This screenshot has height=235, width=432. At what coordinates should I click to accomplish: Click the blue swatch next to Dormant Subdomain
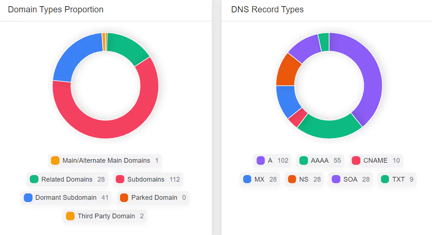tap(28, 198)
